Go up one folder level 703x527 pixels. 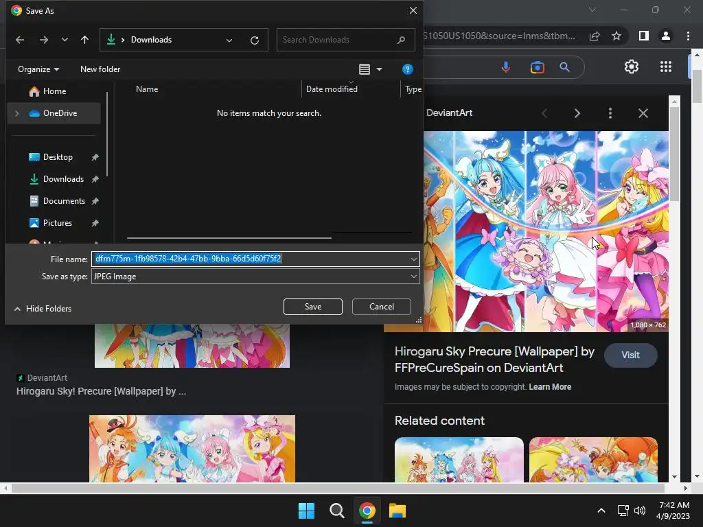pyautogui.click(x=84, y=40)
